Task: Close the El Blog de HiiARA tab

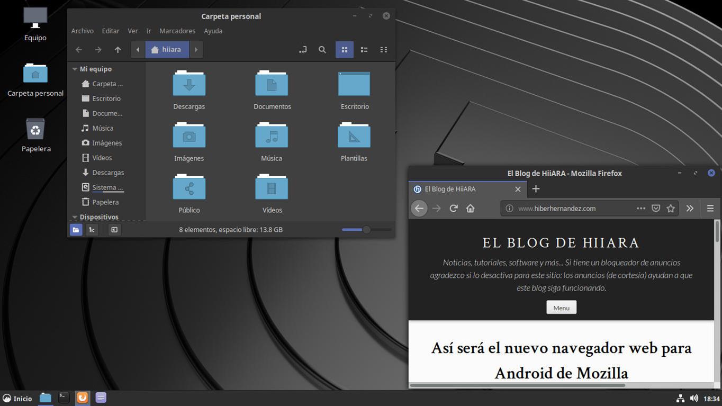Action: (x=518, y=189)
